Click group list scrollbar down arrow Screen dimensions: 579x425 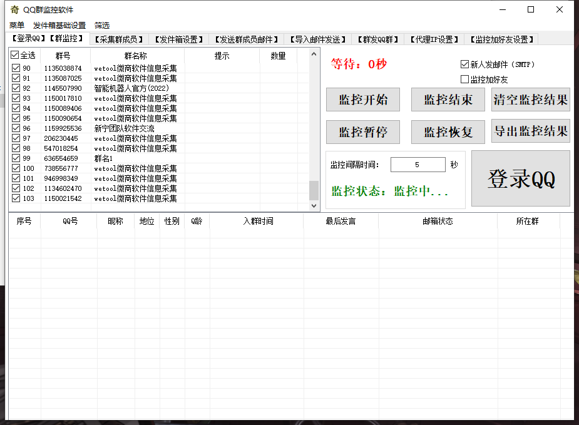click(314, 206)
